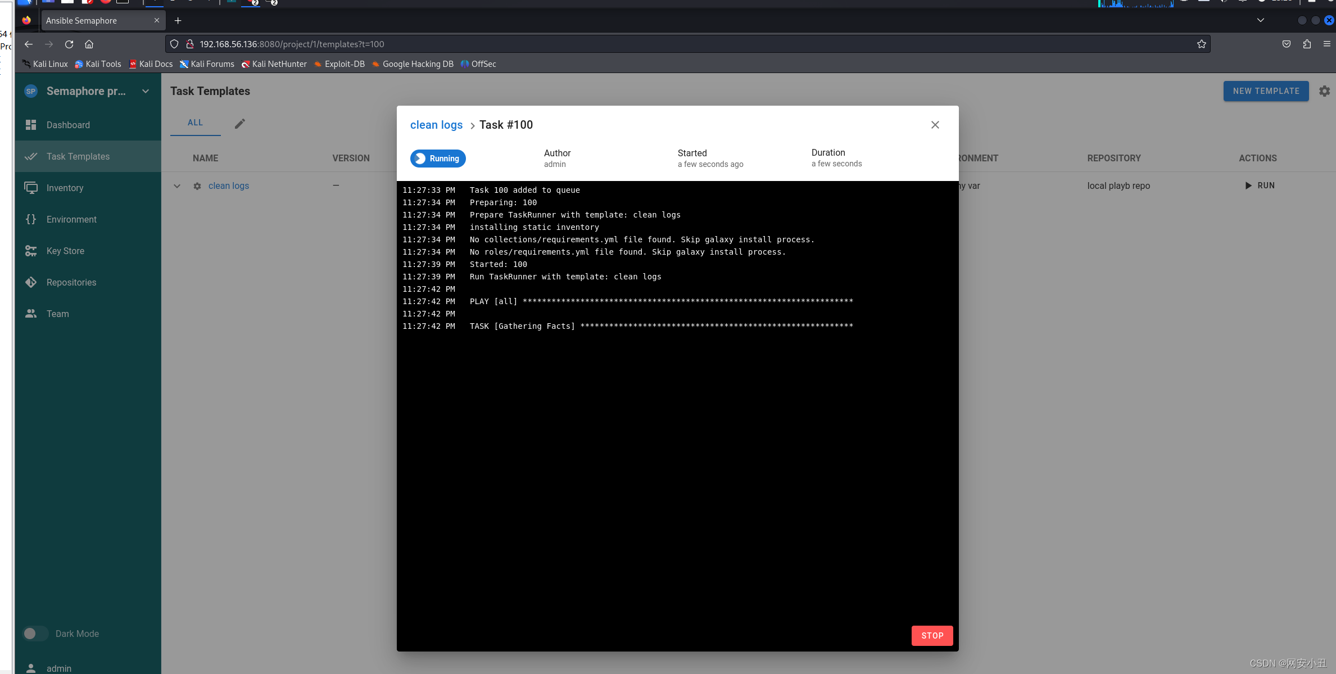Screen dimensions: 1336x674
Task: Click the STOP button in task dialog
Action: click(932, 635)
